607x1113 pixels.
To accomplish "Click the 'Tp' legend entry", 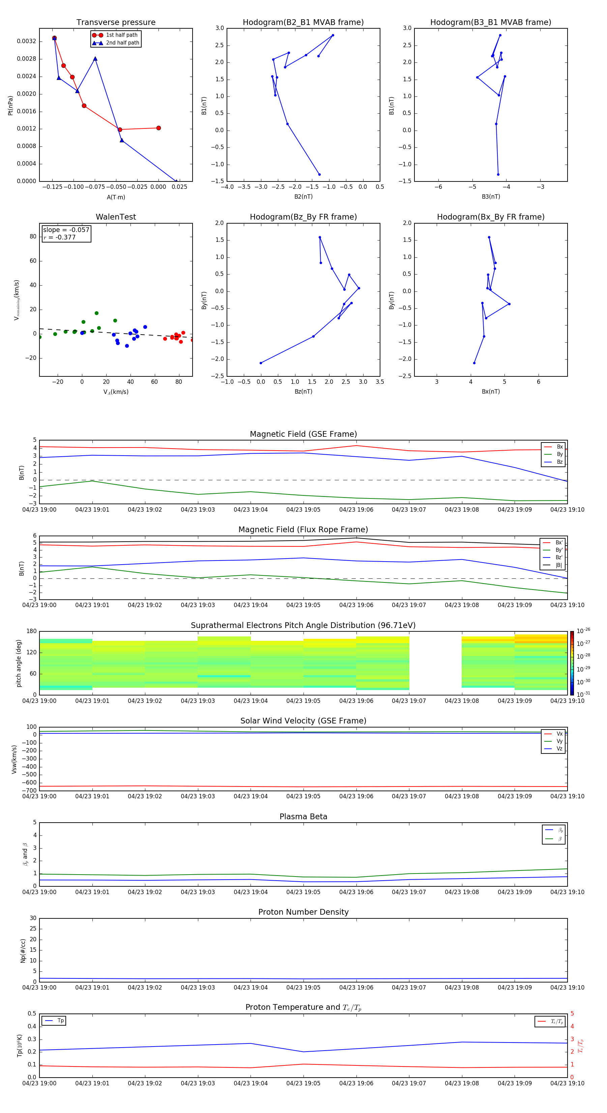I will [x=54, y=1021].
